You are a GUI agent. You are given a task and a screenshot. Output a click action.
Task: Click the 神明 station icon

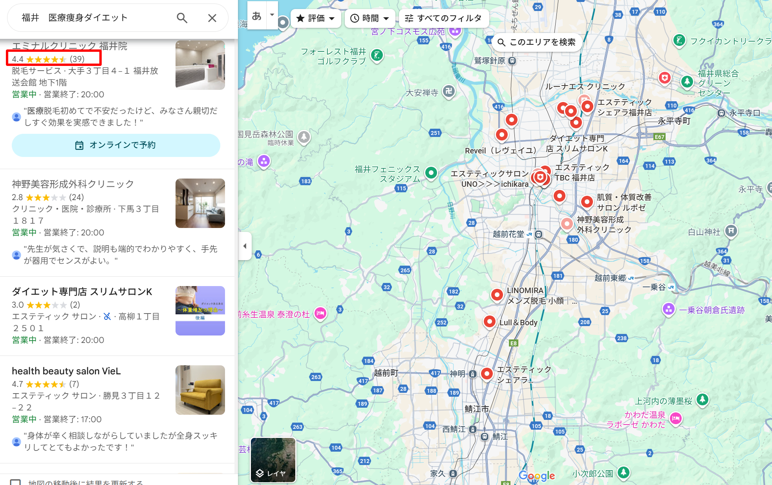click(473, 374)
